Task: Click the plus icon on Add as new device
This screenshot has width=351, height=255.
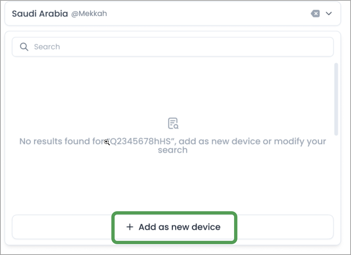Action: [130, 227]
